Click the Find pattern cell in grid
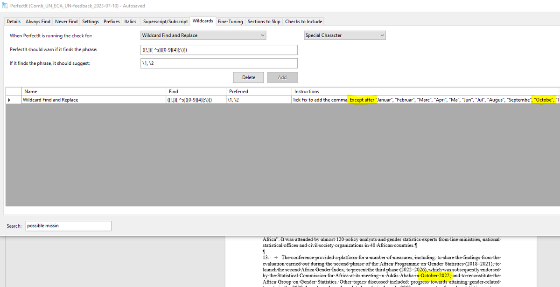 (196, 100)
